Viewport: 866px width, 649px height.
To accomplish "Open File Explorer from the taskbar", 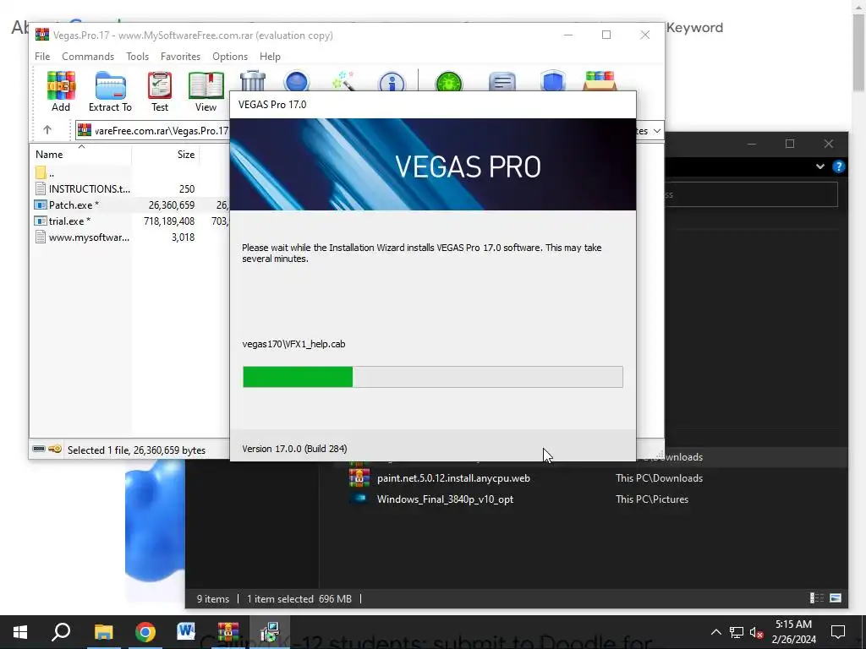I will click(103, 632).
